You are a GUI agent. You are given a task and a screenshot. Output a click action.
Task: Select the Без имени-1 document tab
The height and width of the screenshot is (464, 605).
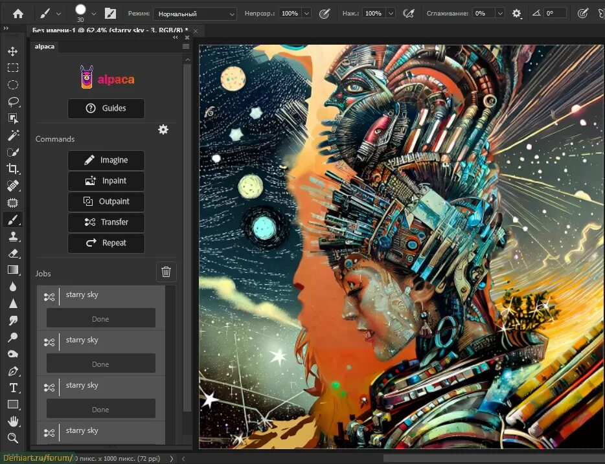pyautogui.click(x=110, y=30)
